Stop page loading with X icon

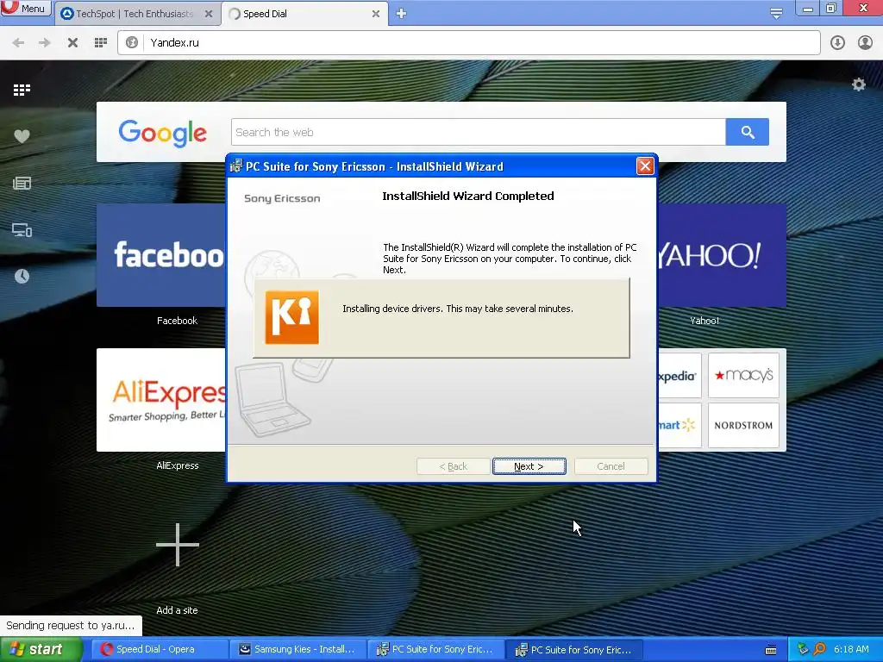point(72,43)
